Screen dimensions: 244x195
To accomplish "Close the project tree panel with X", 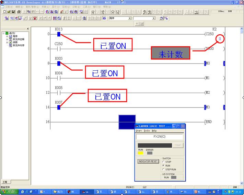I will [28, 29].
